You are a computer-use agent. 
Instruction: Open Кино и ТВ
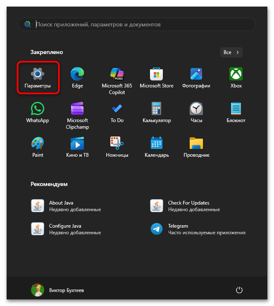(x=77, y=147)
